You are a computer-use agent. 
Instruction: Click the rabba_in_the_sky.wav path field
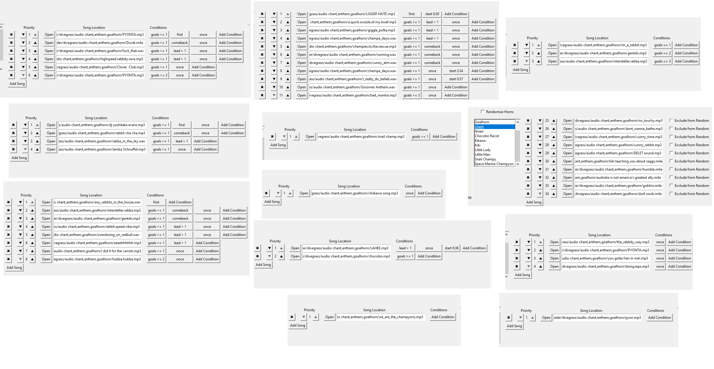click(x=102, y=141)
